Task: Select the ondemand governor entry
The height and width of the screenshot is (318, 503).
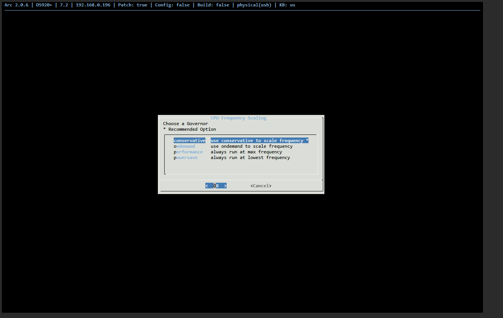Action: coord(184,146)
